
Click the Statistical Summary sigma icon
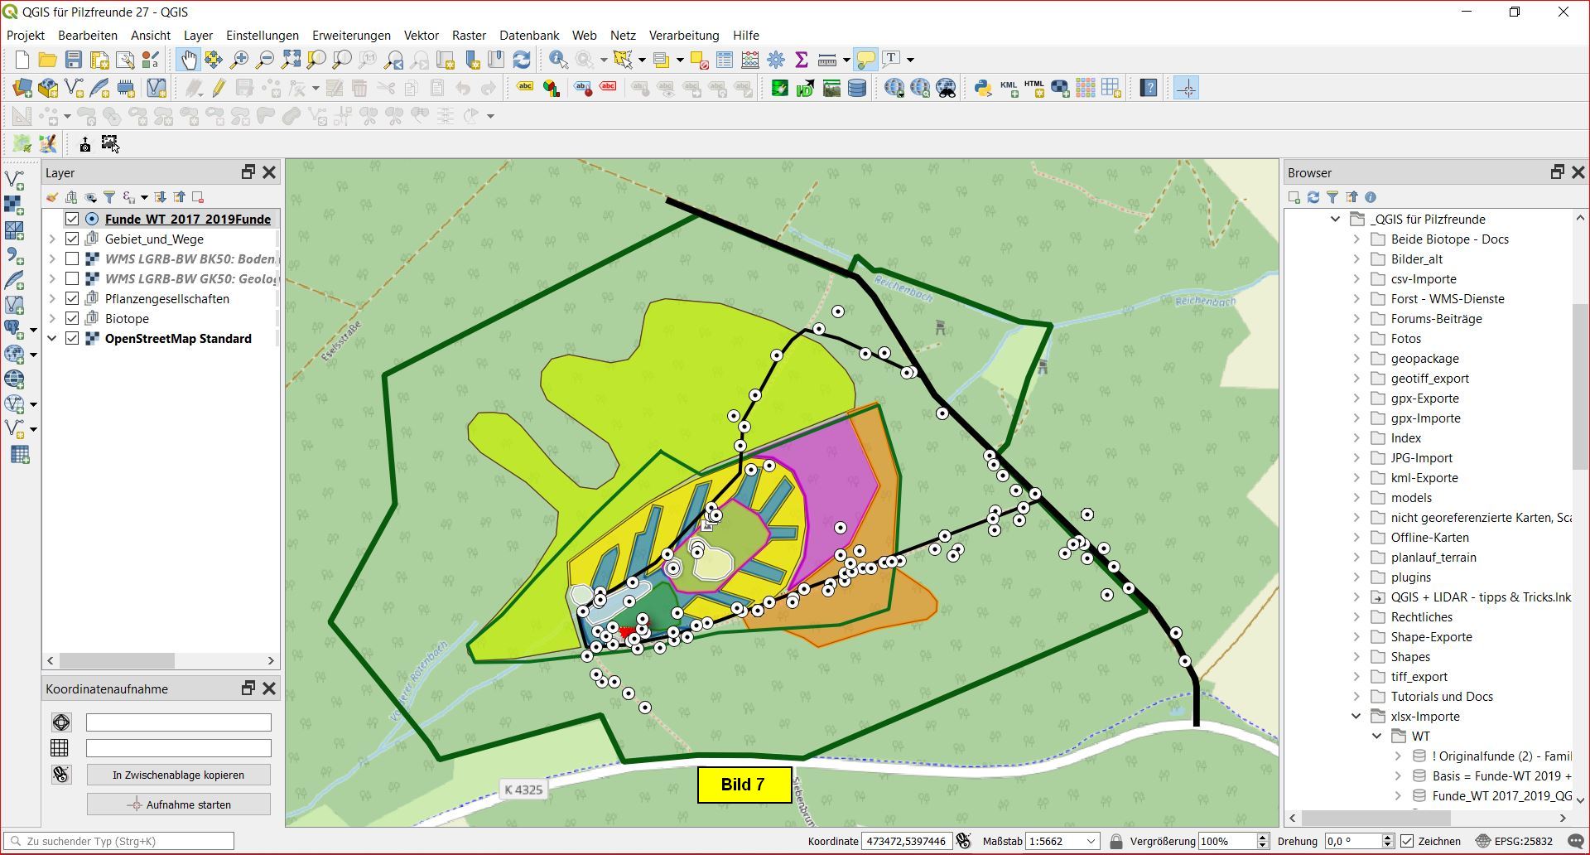tap(801, 60)
